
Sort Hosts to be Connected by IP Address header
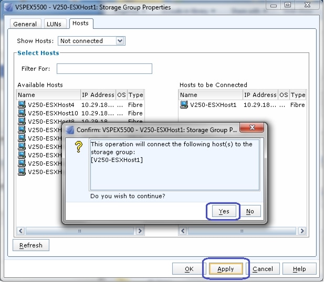tap(261, 95)
